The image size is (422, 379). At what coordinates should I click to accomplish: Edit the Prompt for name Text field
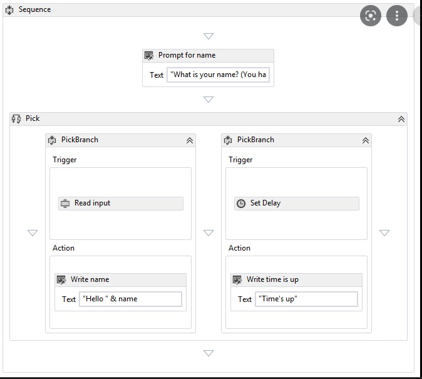point(218,75)
